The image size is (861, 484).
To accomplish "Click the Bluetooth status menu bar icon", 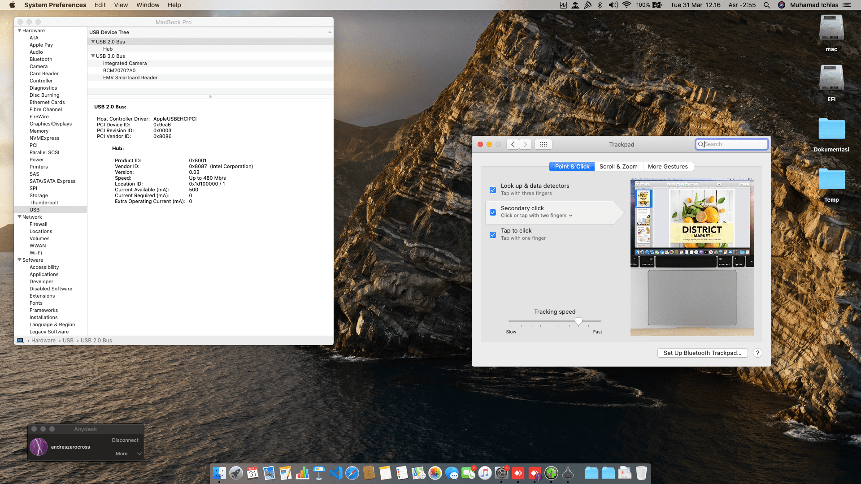I will [600, 5].
